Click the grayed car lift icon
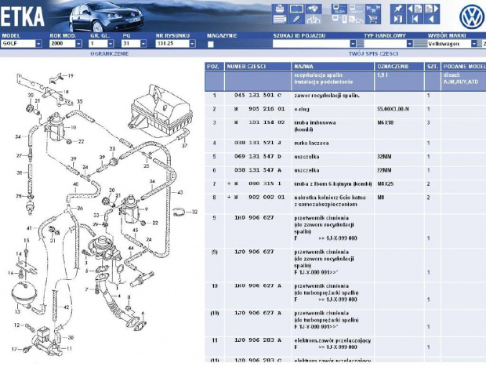 coord(314,20)
